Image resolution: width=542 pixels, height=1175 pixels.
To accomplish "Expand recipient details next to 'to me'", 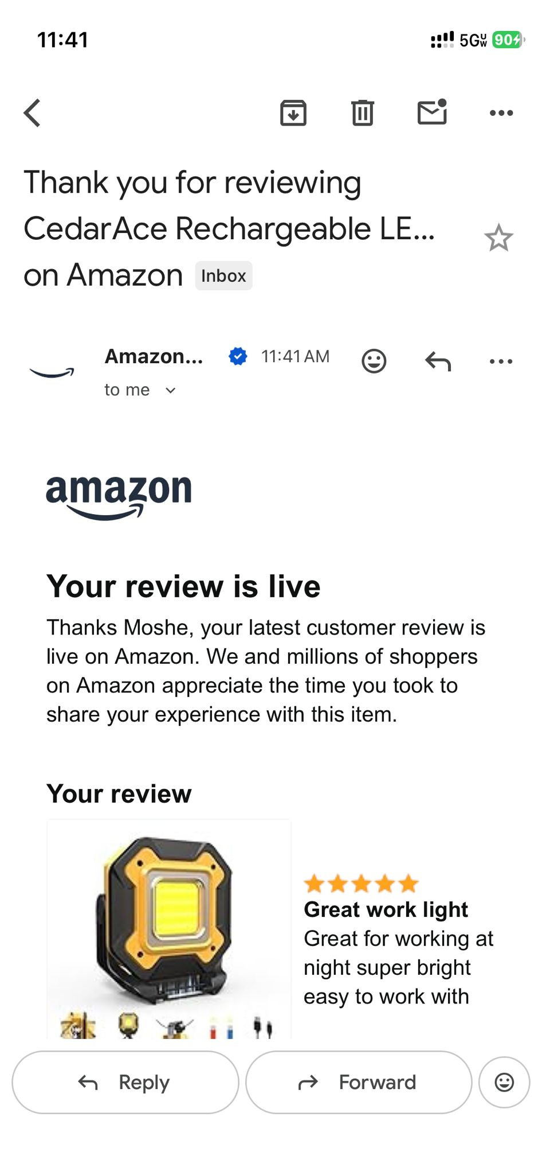I will [170, 391].
